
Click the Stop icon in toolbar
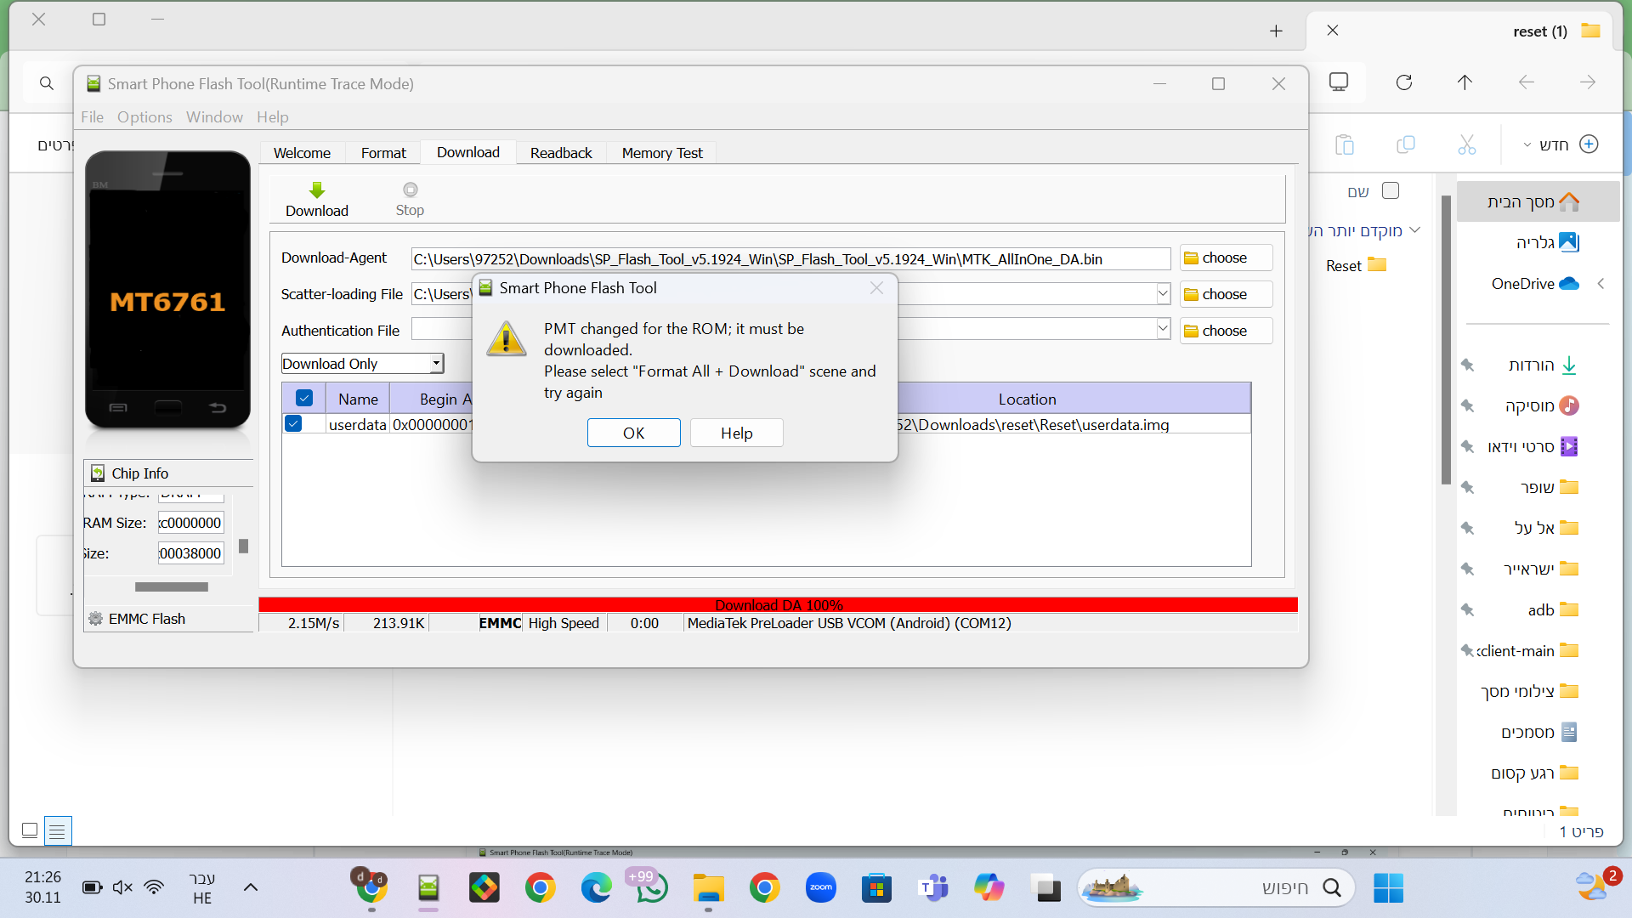point(411,190)
